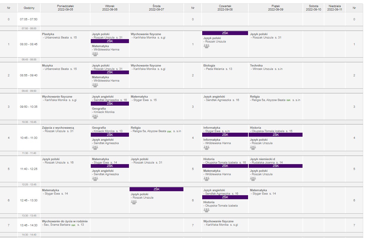Select the Poniedziałek 2022-09-05 column header
This screenshot has height=238, width=365.
[x=65, y=8]
